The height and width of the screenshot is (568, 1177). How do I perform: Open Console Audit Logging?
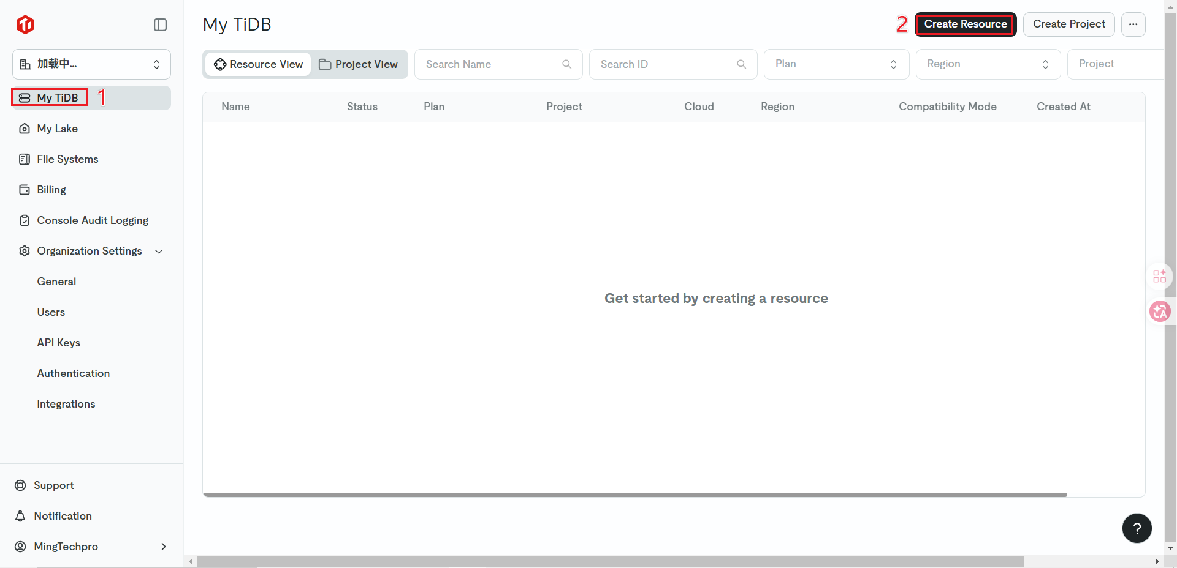pos(91,220)
